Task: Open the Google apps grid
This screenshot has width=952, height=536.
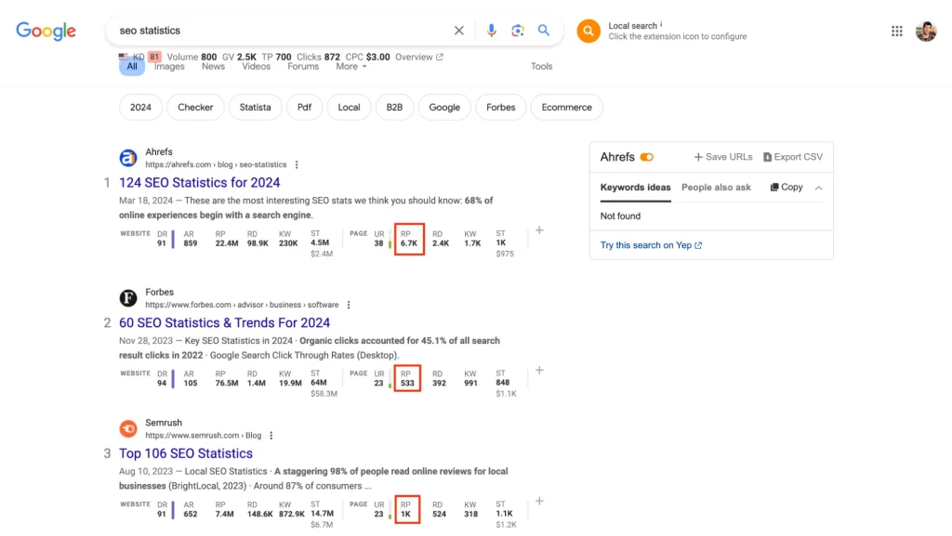Action: click(x=897, y=31)
